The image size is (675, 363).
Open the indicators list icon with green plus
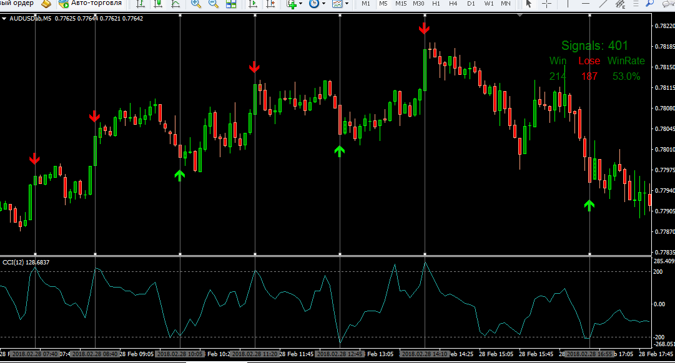292,4
